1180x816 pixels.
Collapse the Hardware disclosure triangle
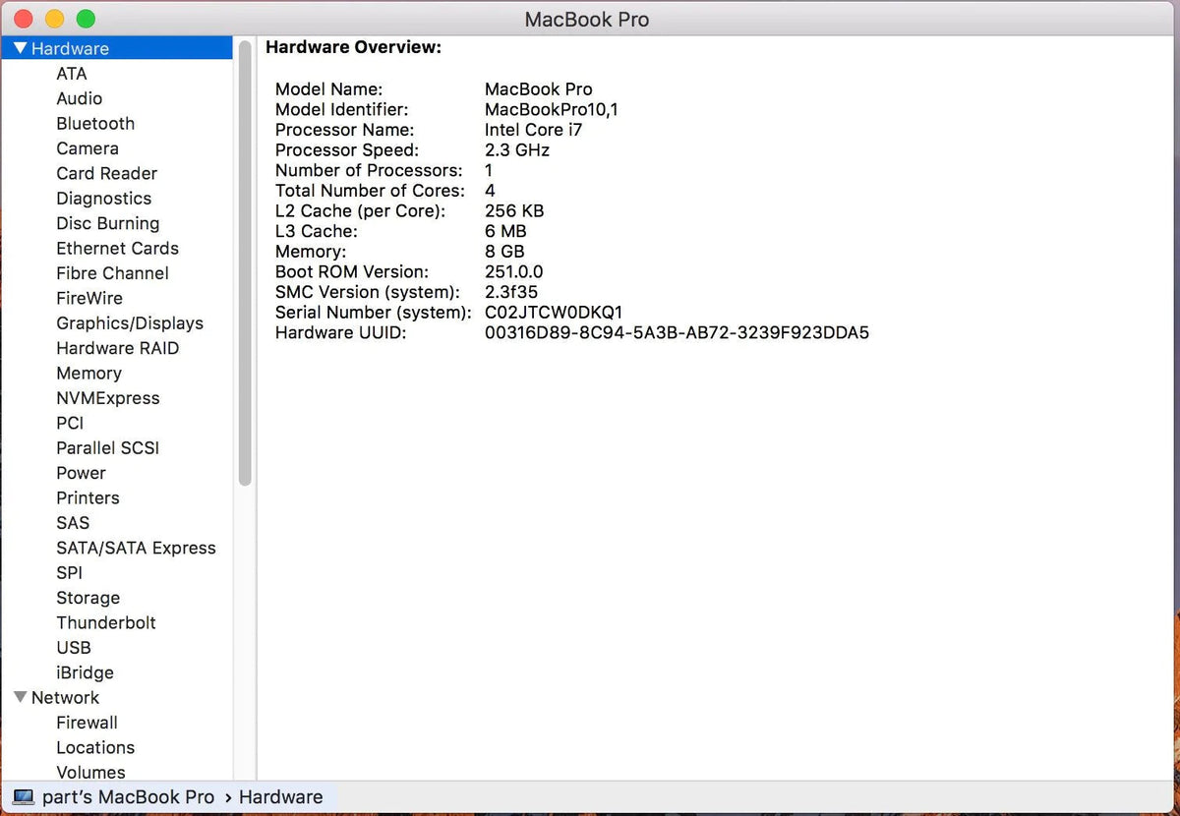coord(20,48)
